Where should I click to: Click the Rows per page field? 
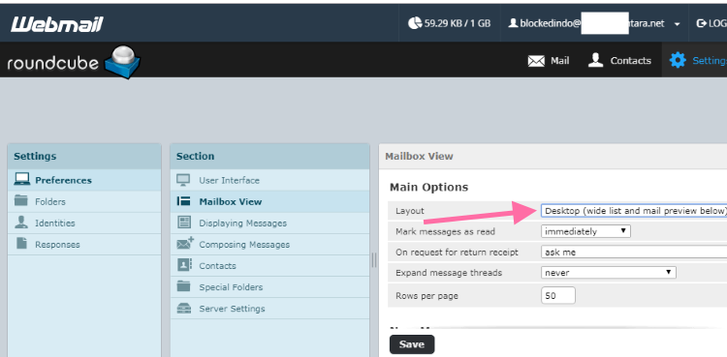(558, 295)
